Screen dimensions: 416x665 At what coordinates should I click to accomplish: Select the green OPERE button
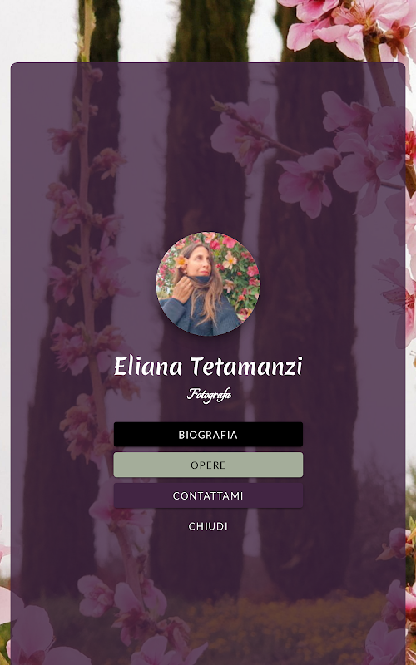coord(208,465)
